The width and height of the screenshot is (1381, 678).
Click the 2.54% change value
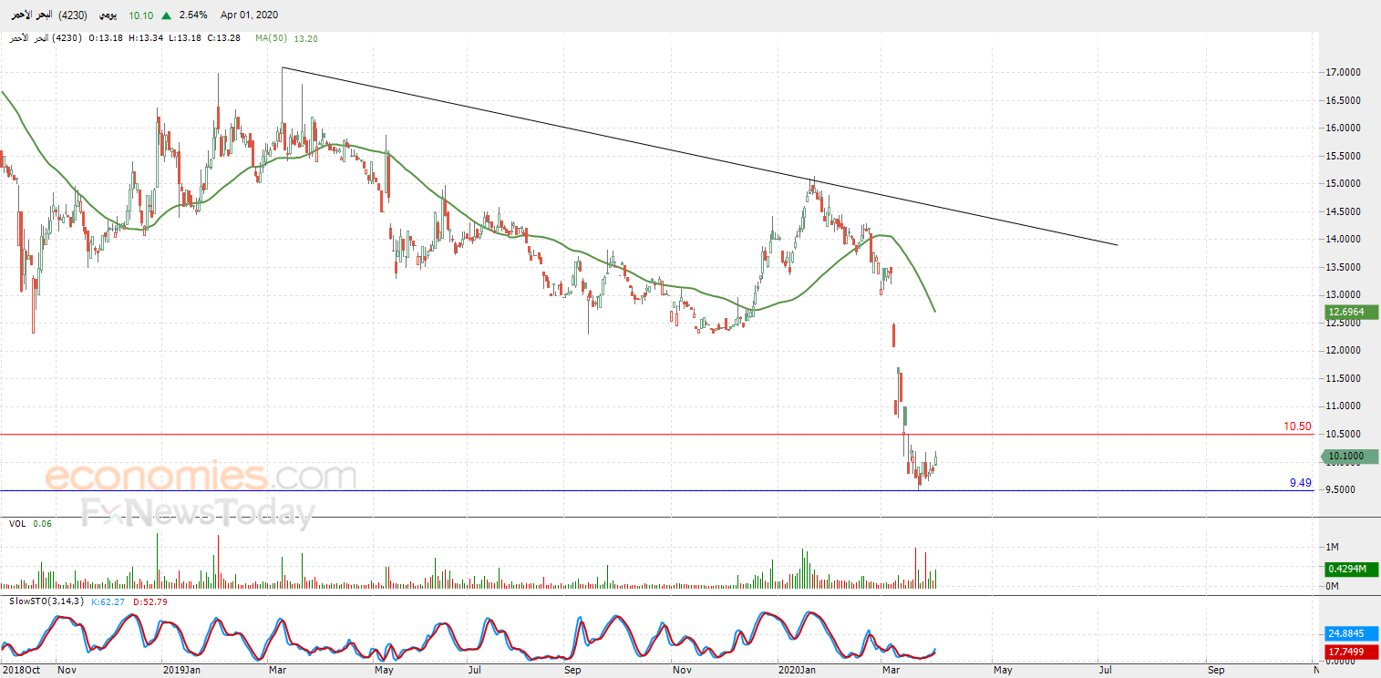click(x=193, y=15)
